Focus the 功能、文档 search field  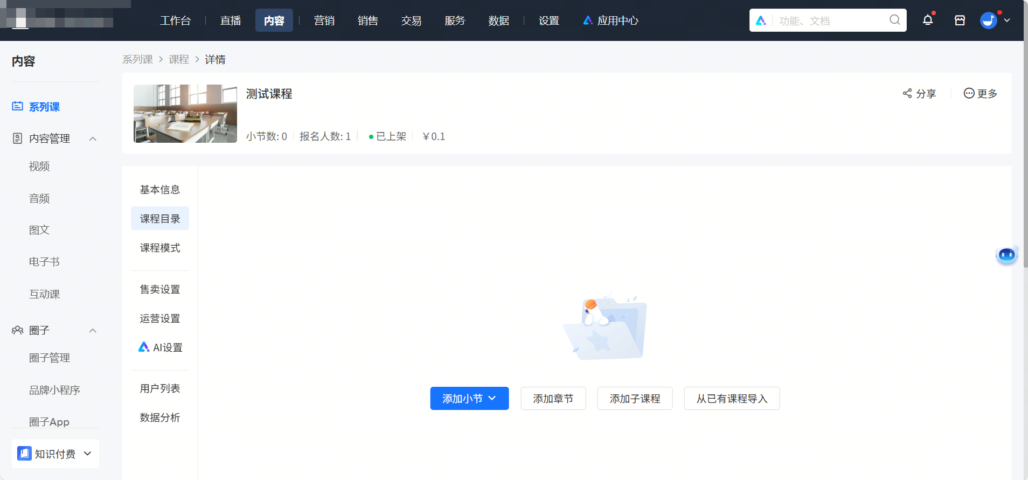[x=830, y=20]
